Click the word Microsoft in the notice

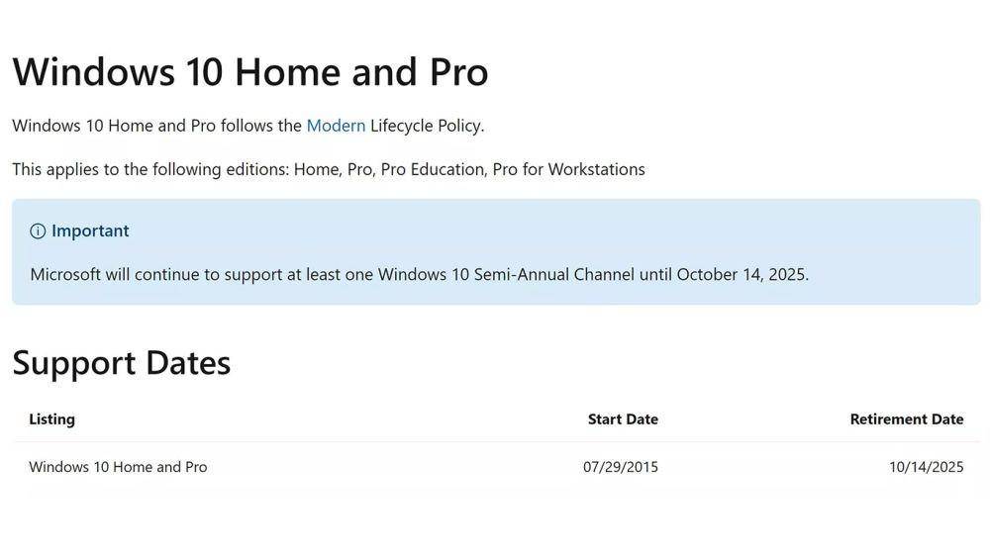pyautogui.click(x=65, y=274)
